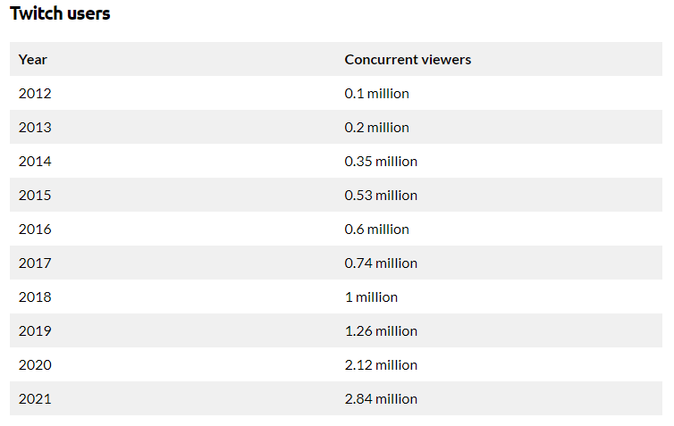
Task: Click the 2015 year cell
Action: pyautogui.click(x=35, y=195)
